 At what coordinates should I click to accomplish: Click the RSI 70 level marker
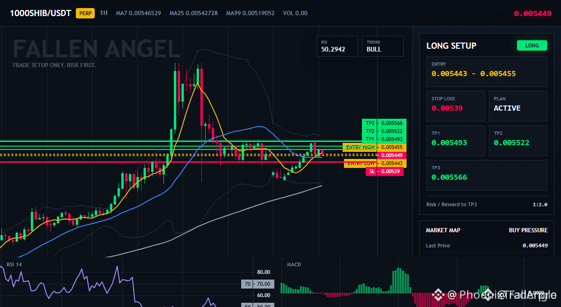pyautogui.click(x=258, y=284)
